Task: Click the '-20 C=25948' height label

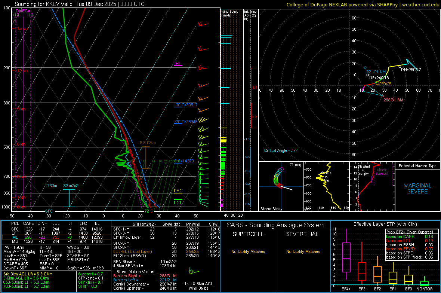Action: [186, 122]
